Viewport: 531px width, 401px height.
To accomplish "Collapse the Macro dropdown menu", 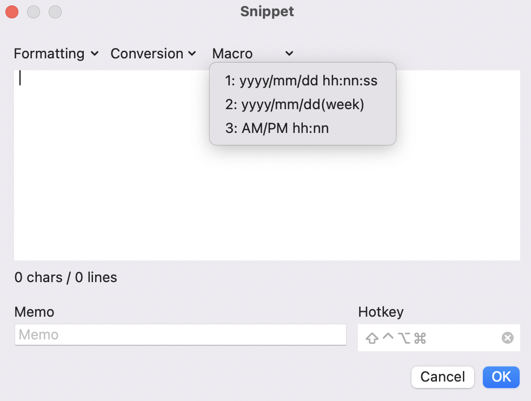I will [x=253, y=54].
